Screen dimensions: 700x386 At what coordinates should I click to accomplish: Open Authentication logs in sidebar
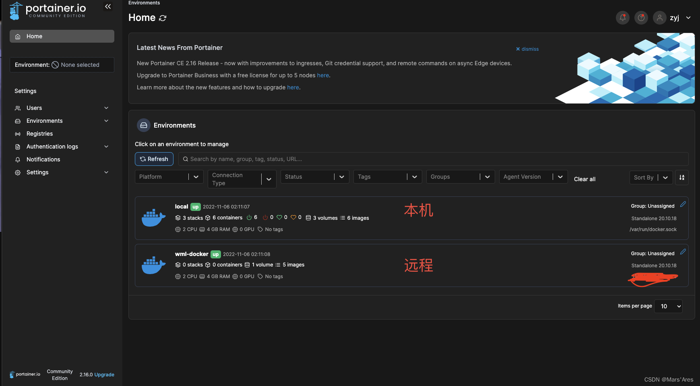pyautogui.click(x=62, y=147)
